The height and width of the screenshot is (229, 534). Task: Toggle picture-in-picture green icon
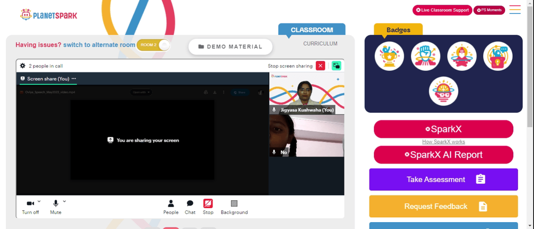tap(336, 66)
